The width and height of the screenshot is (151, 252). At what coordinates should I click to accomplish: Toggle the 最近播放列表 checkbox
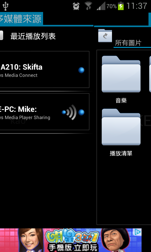point(1,35)
